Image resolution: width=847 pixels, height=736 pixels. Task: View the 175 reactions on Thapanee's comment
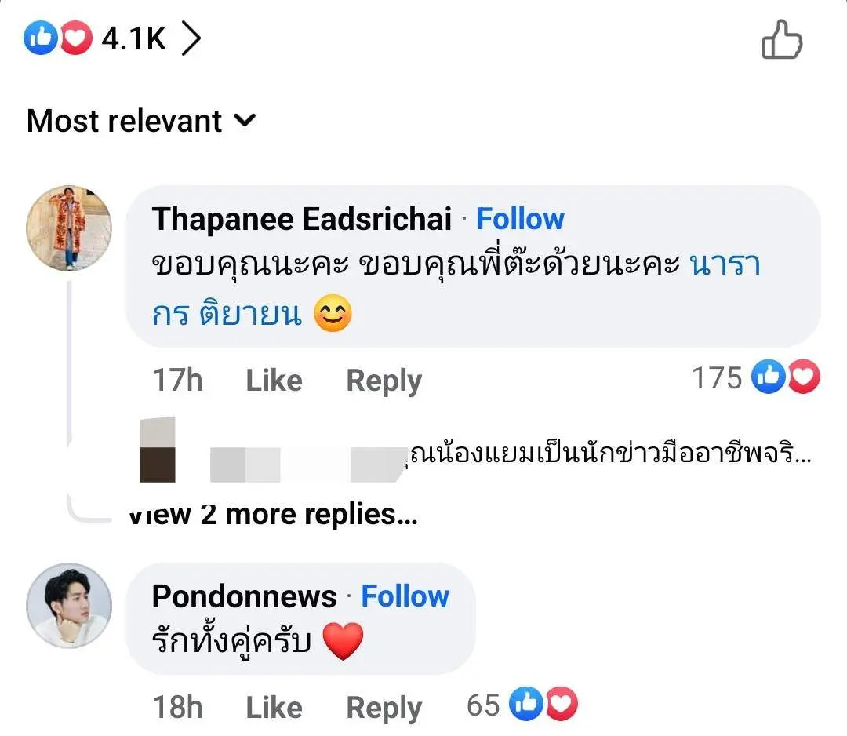(x=754, y=379)
